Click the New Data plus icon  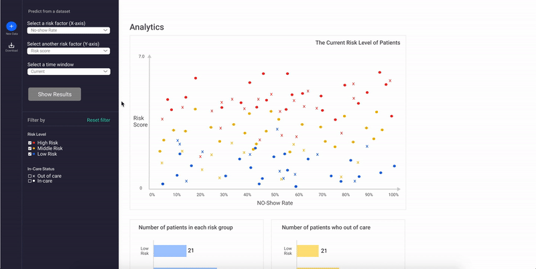tap(11, 25)
